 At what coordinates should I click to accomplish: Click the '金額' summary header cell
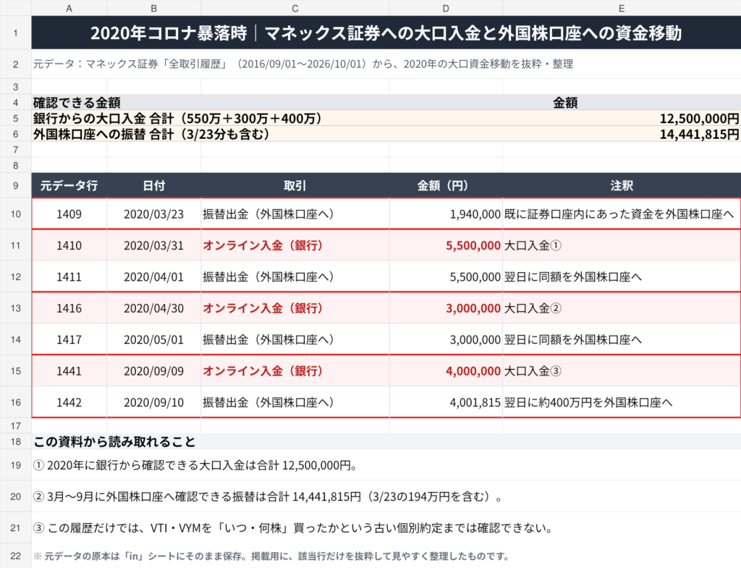pyautogui.click(x=565, y=102)
